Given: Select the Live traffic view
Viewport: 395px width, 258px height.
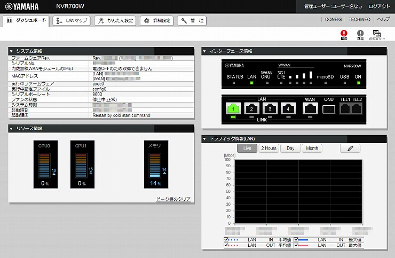Looking at the screenshot, I should coord(247,148).
